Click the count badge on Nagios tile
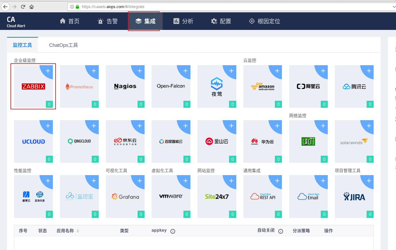396x250 pixels. point(141,104)
